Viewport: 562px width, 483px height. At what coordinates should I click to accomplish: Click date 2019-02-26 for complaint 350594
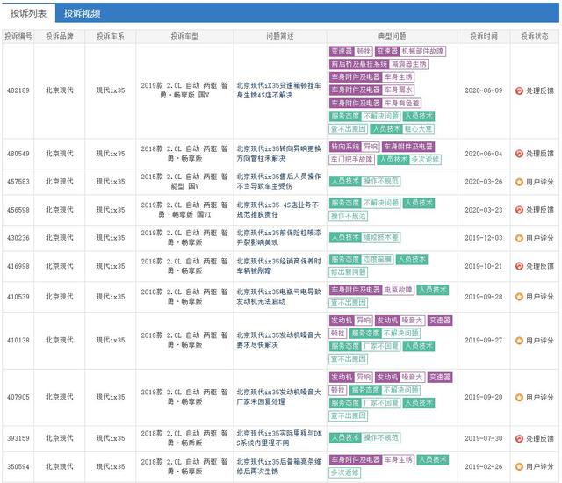pos(484,466)
